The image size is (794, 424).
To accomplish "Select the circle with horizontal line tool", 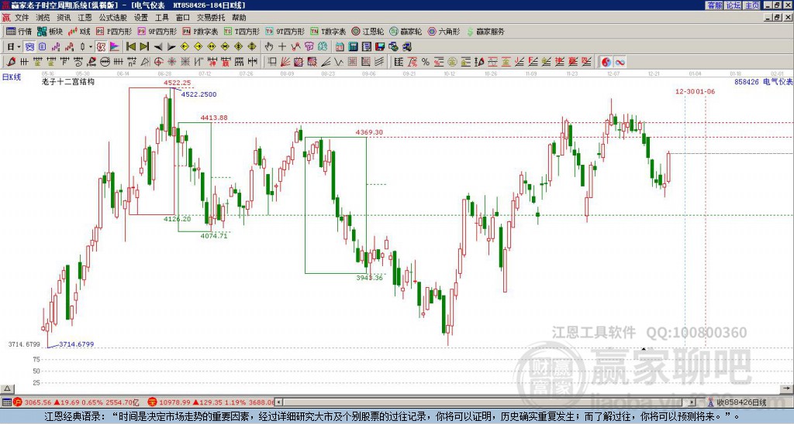I will coord(105,62).
